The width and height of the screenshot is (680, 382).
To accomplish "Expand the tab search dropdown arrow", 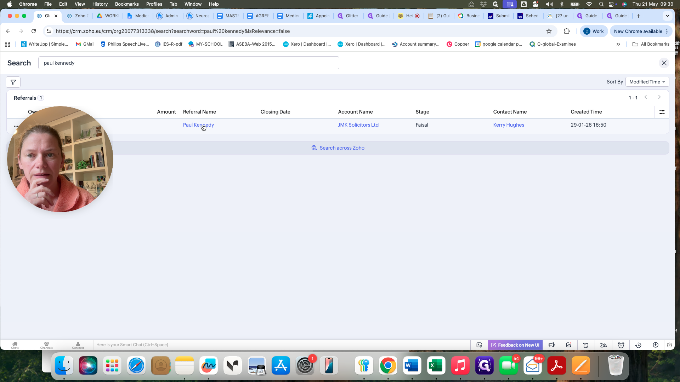I will coord(668,16).
